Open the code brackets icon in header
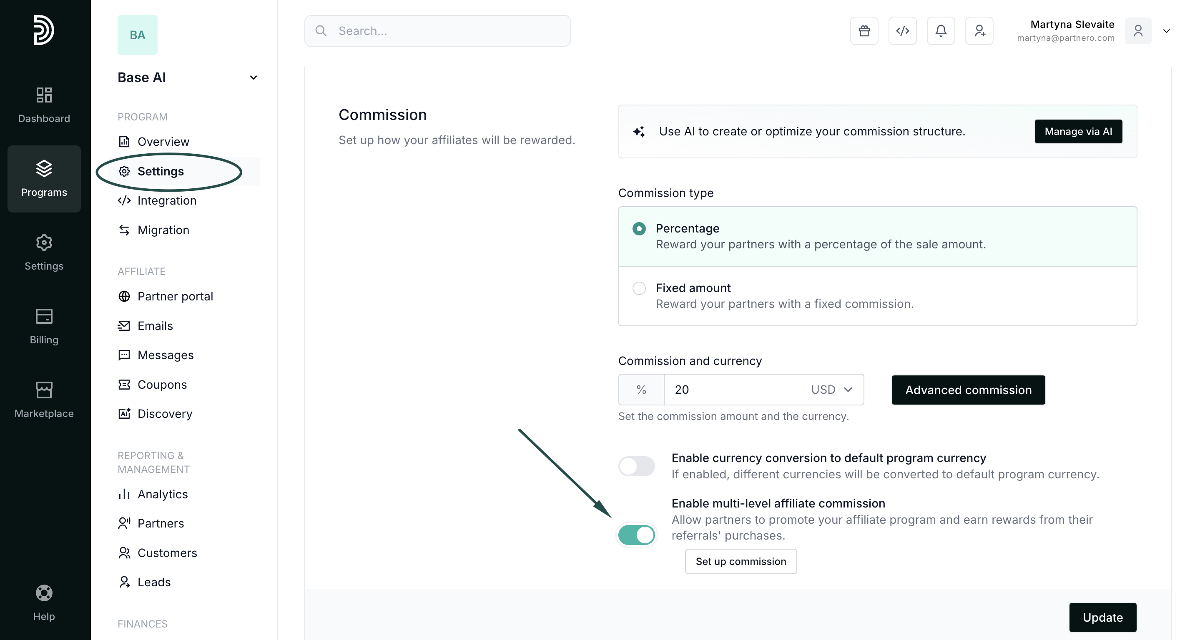 [x=902, y=31]
